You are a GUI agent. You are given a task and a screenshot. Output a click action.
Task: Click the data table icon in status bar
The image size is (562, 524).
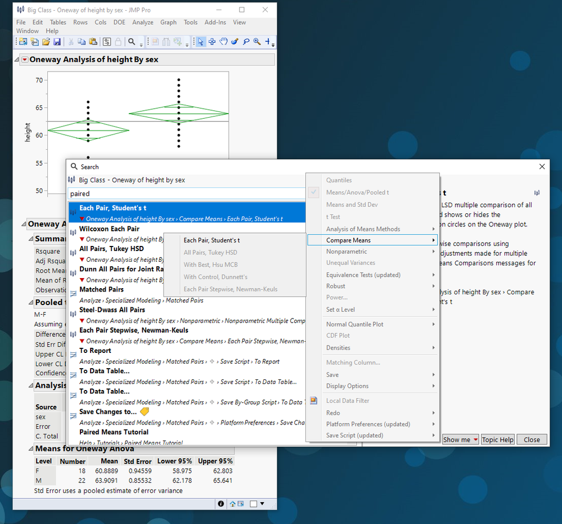(x=241, y=504)
